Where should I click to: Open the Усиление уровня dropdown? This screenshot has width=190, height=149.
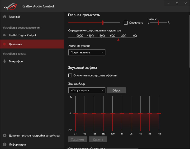[x=87, y=52]
